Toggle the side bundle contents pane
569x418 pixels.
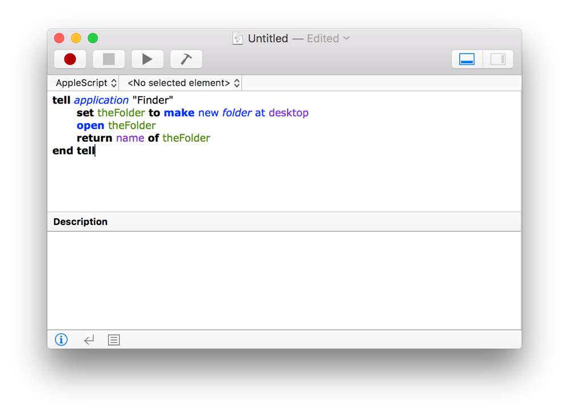click(498, 59)
